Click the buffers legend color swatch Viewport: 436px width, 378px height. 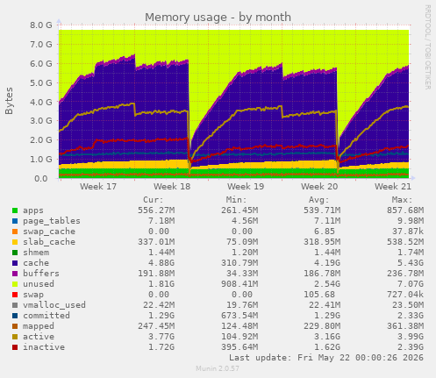click(15, 274)
